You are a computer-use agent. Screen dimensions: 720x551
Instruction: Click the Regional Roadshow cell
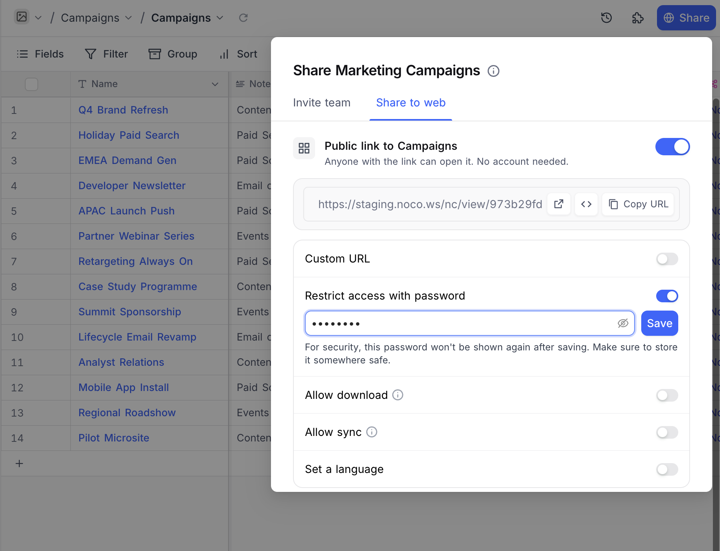(x=150, y=413)
